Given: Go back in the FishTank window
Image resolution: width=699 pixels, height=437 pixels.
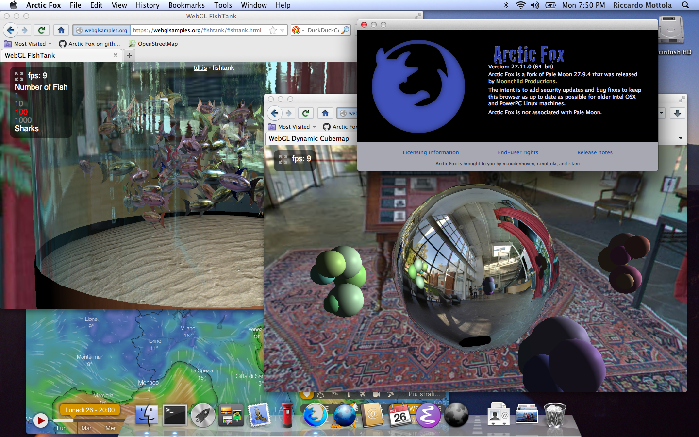Looking at the screenshot, I should [x=11, y=30].
